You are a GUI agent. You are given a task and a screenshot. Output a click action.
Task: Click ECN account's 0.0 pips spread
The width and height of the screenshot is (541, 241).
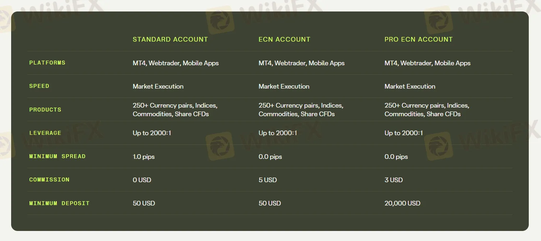(270, 157)
